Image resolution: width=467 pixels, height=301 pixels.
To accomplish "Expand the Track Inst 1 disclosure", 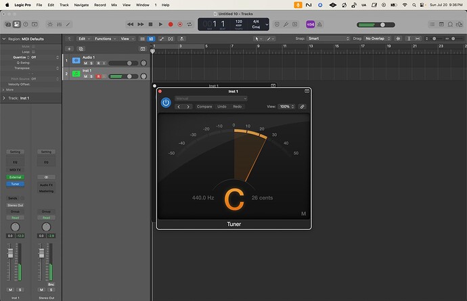I will pyautogui.click(x=4, y=98).
